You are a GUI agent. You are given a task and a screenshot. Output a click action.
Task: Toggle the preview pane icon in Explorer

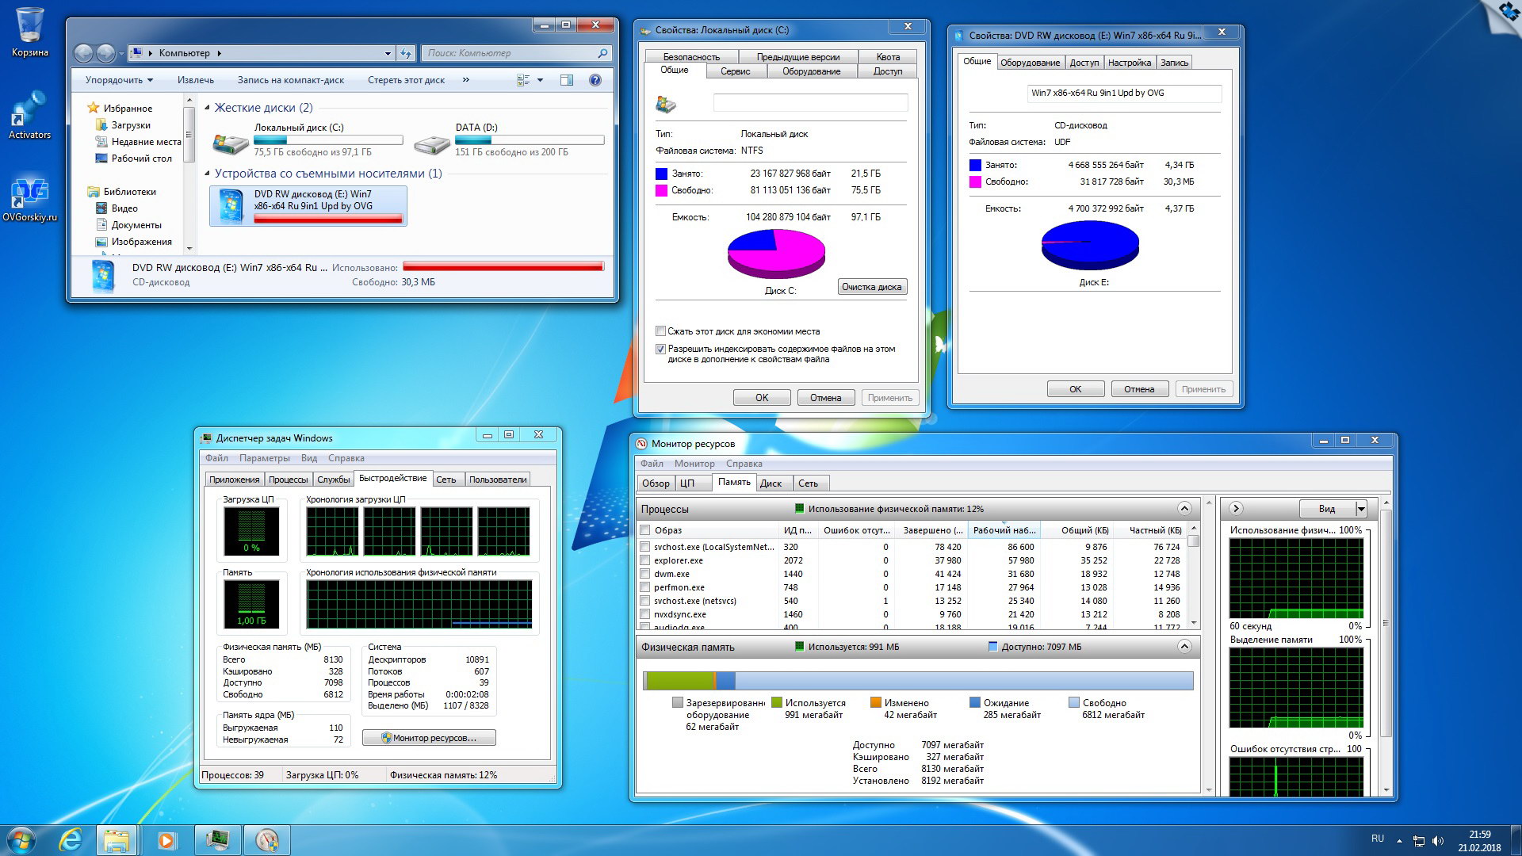567,80
